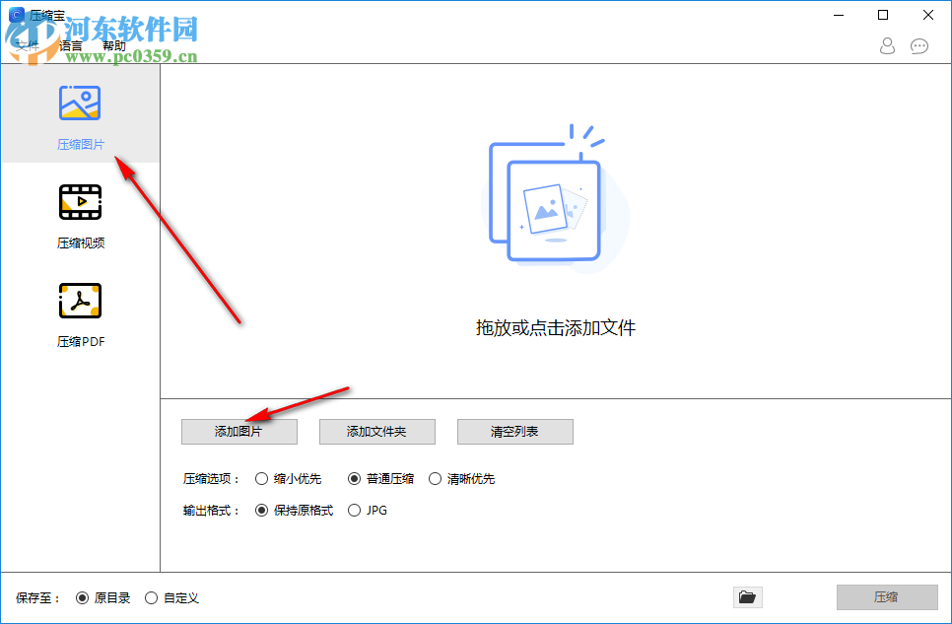Switch to the 压缩视频 tool
952x624 pixels.
[80, 213]
